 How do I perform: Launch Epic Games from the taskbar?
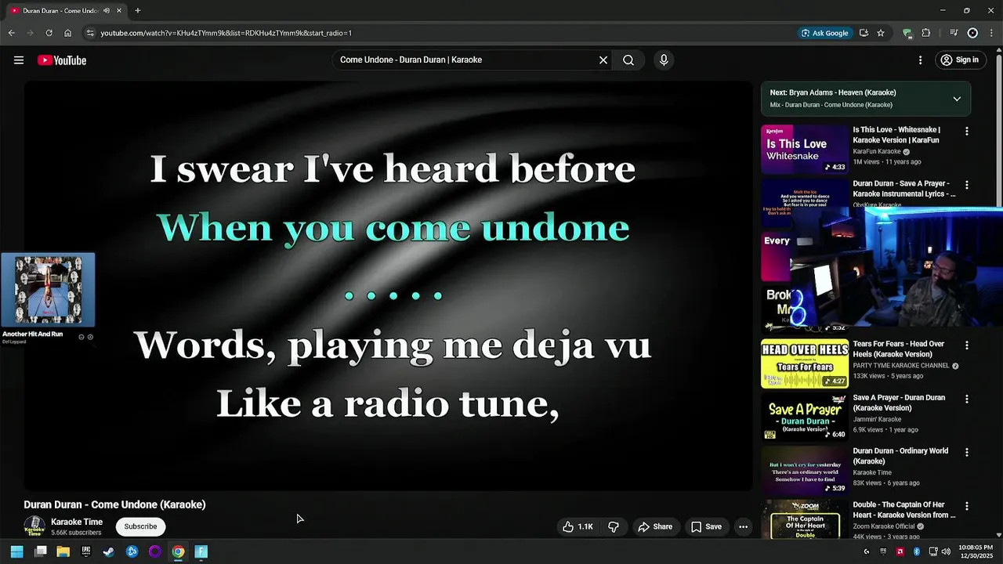click(x=86, y=551)
